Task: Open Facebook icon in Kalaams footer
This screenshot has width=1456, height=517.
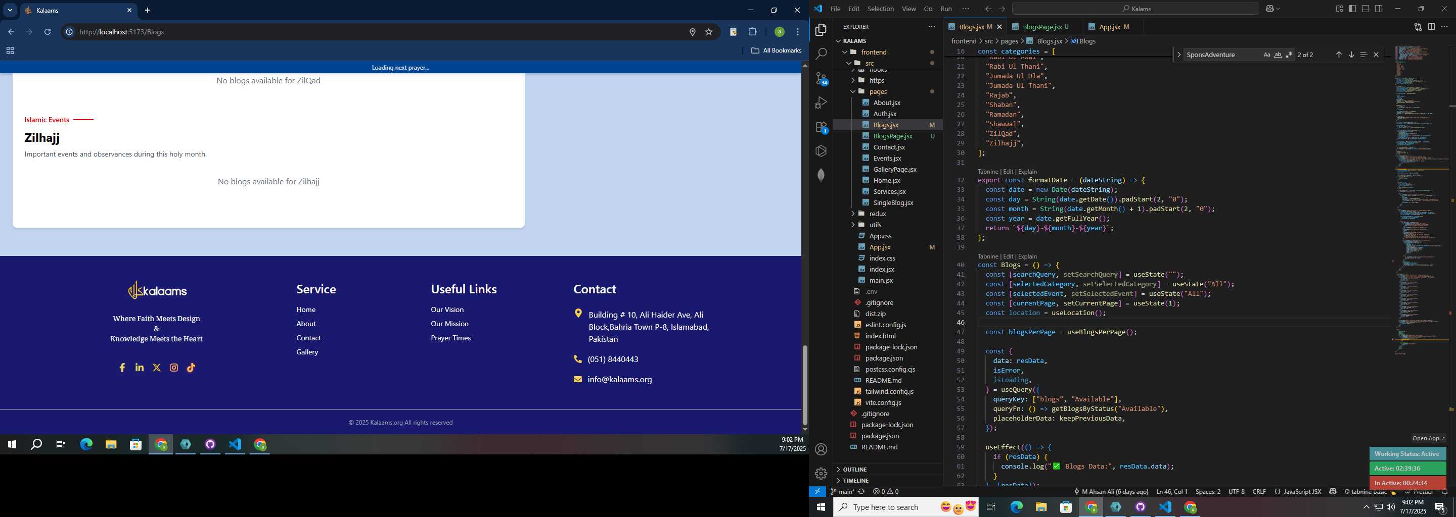Action: tap(122, 368)
